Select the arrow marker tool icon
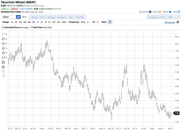This screenshot has width=183, height=134. [x=3, y=48]
